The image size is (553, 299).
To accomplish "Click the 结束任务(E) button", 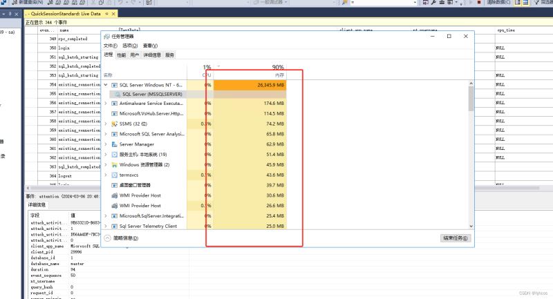I will 455,238.
